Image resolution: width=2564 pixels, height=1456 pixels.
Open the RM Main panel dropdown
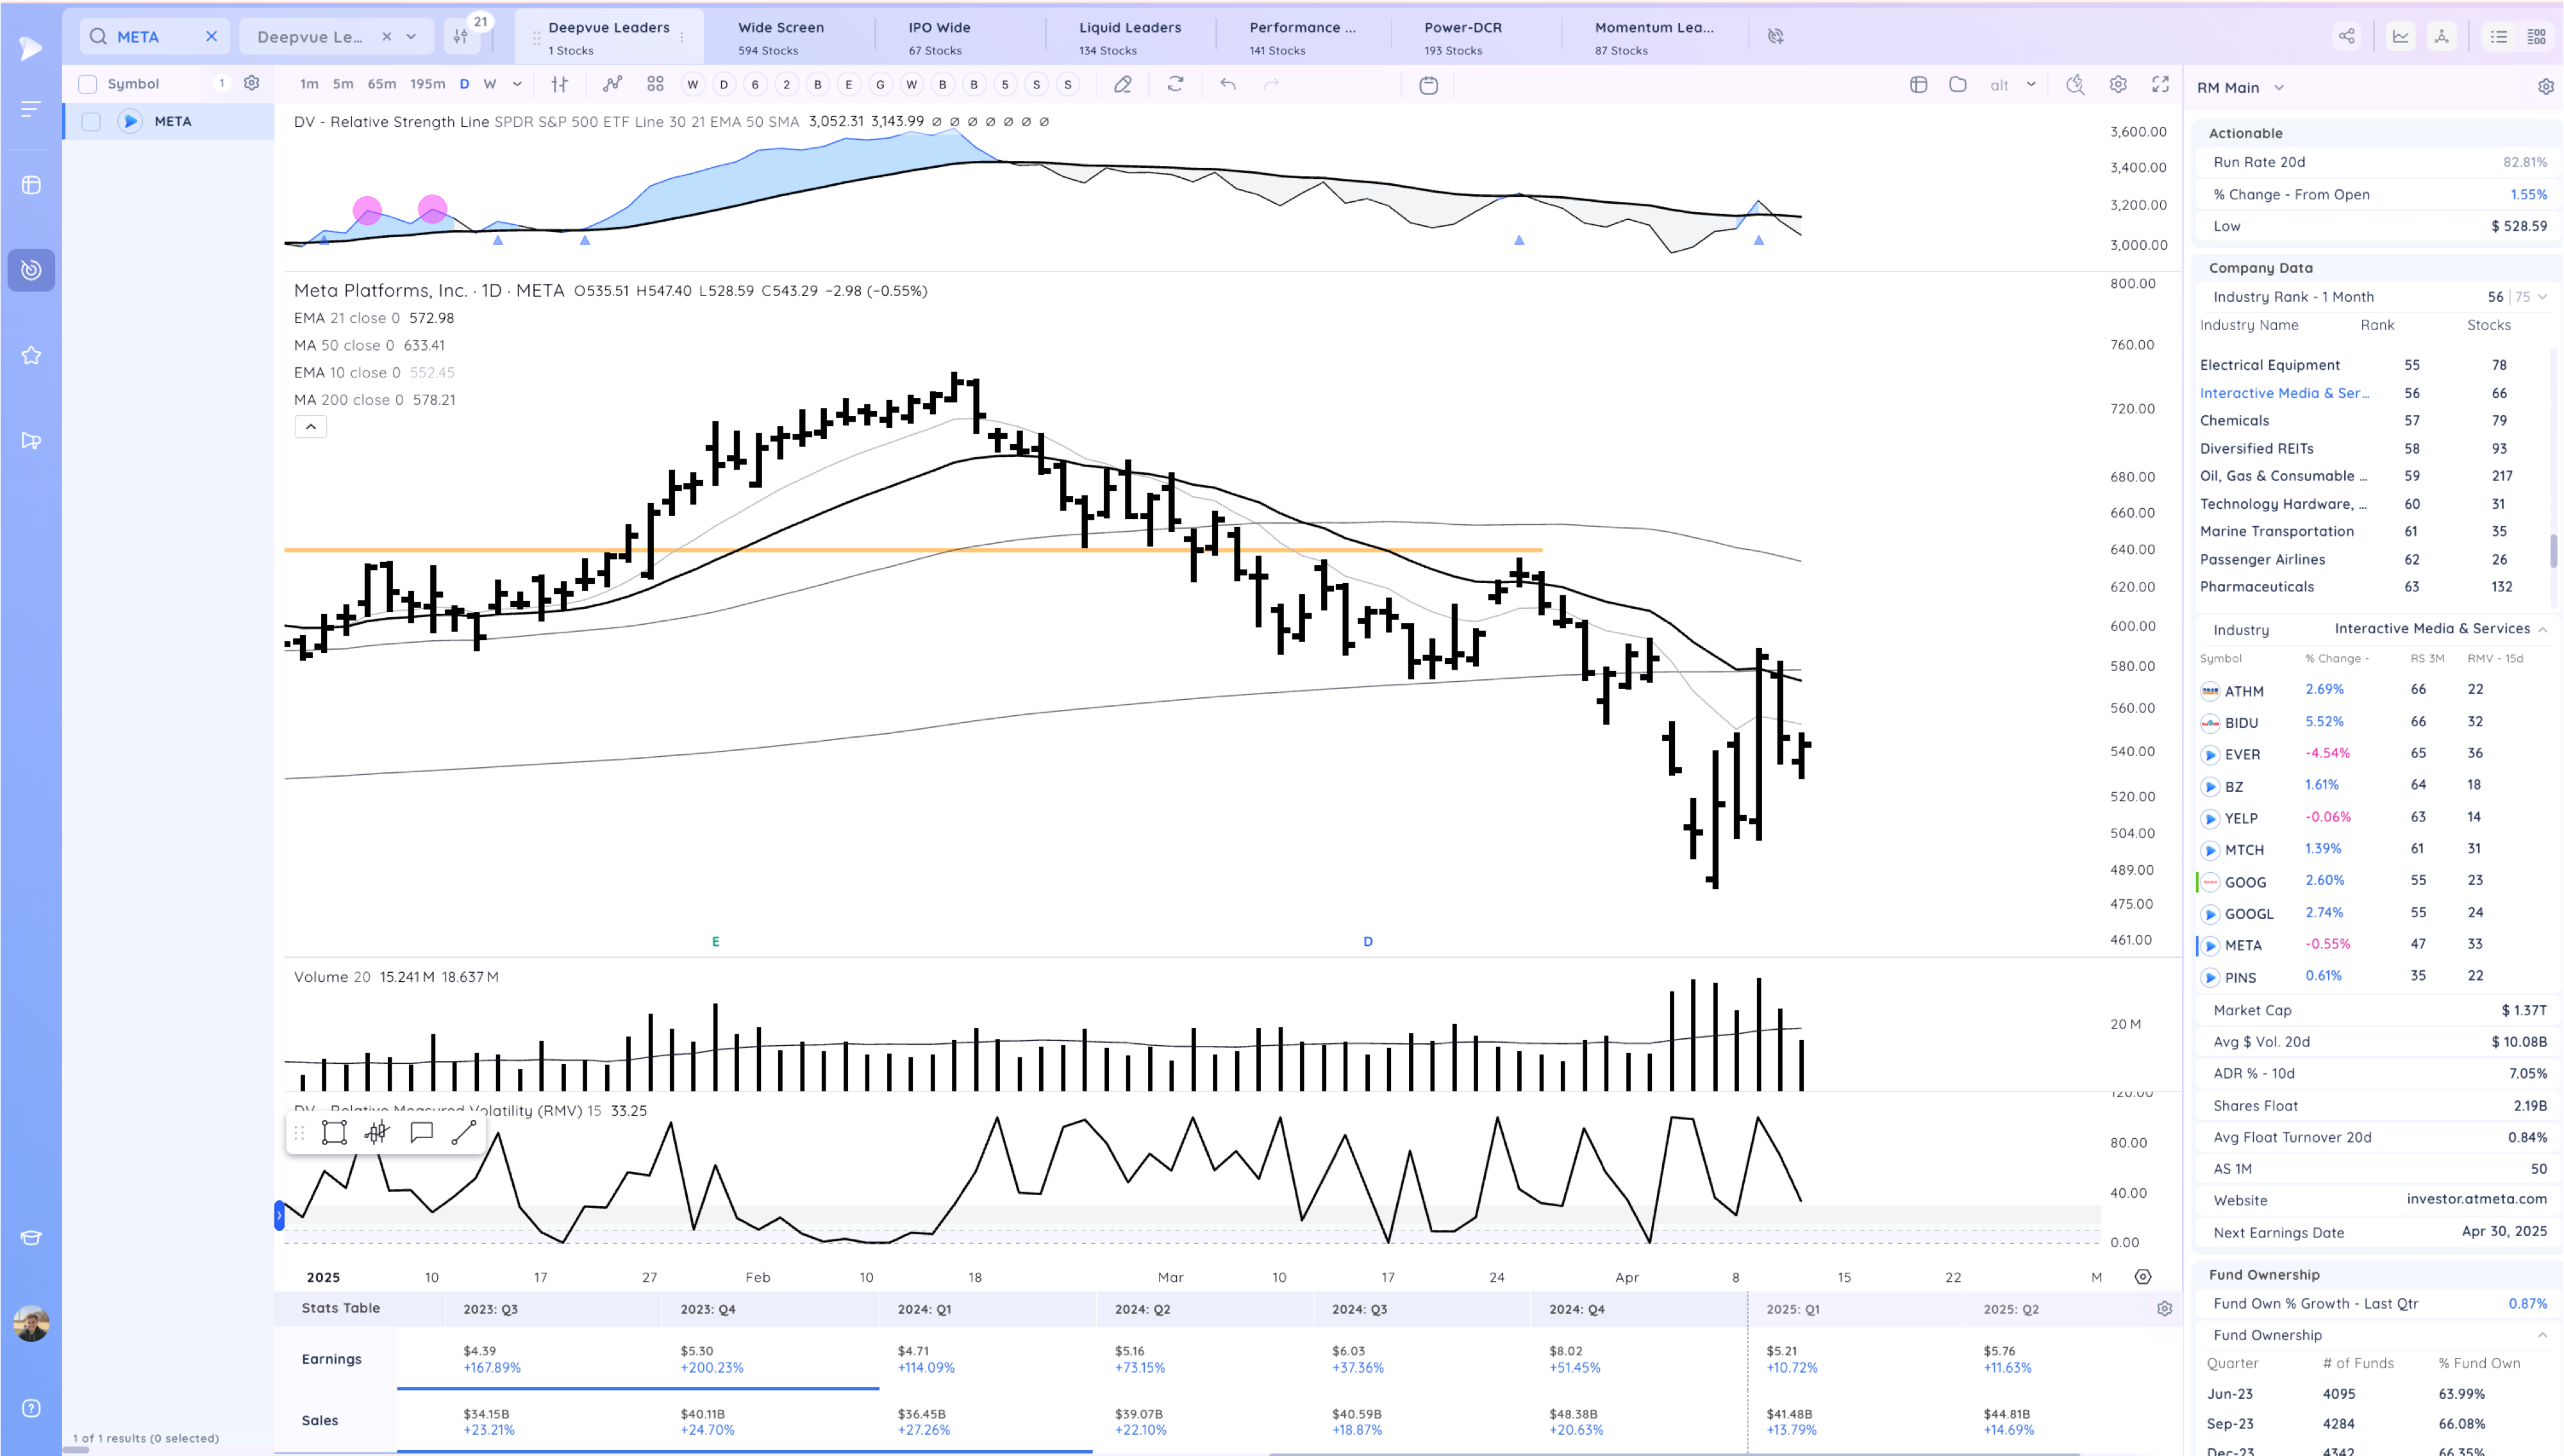tap(2278, 88)
